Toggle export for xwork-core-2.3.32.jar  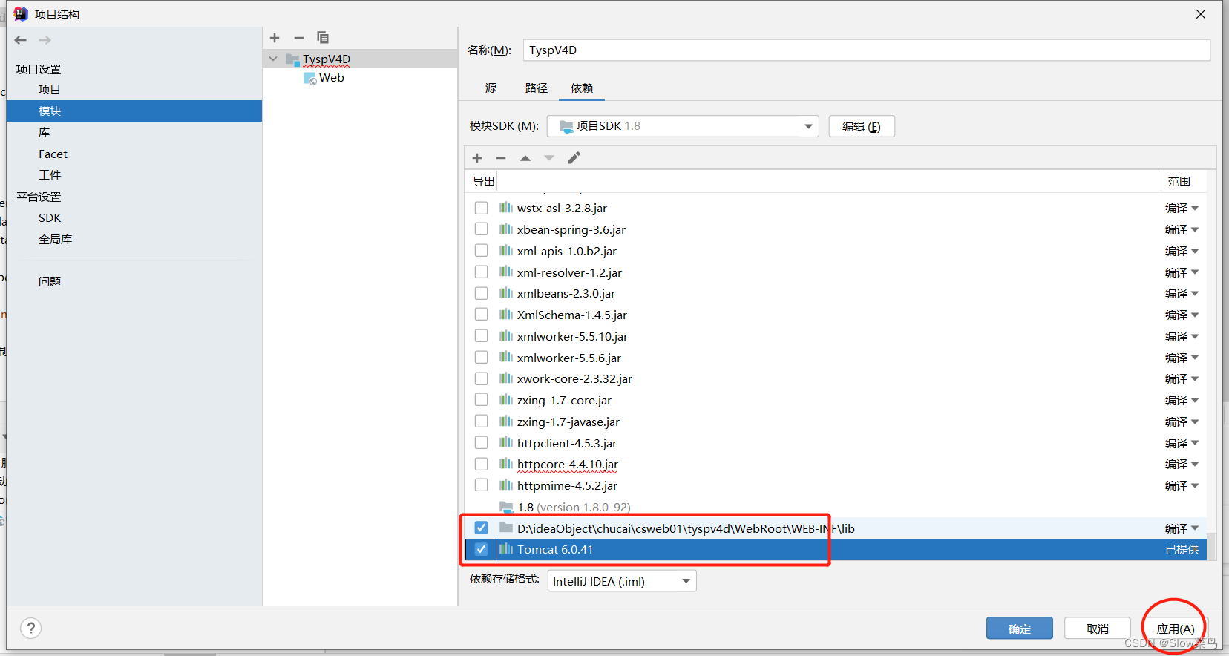pos(482,378)
